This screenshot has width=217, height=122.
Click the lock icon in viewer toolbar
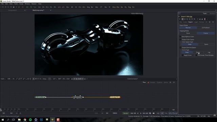coord(72,79)
